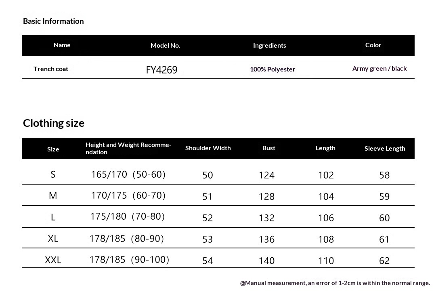Select the FY4269 model number
The width and height of the screenshot is (436, 292).
[161, 70]
